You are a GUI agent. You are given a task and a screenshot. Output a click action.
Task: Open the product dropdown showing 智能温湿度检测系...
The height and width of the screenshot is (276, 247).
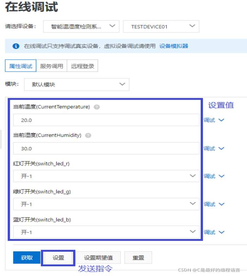point(81,26)
